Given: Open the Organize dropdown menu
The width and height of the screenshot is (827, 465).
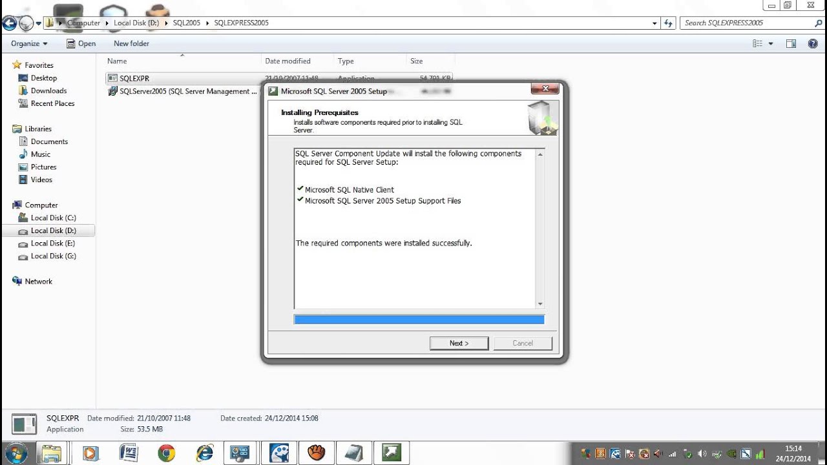Looking at the screenshot, I should point(29,43).
